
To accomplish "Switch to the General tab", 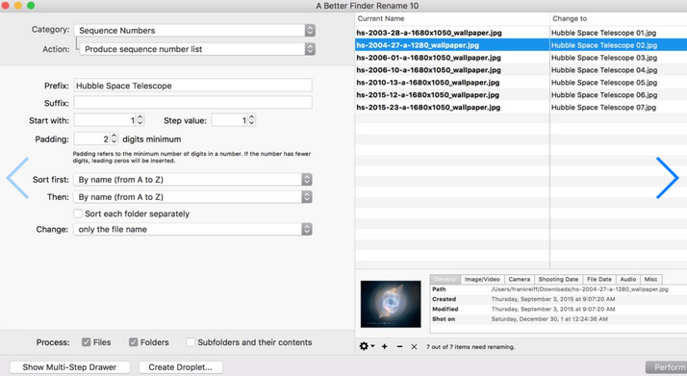I will click(x=445, y=279).
